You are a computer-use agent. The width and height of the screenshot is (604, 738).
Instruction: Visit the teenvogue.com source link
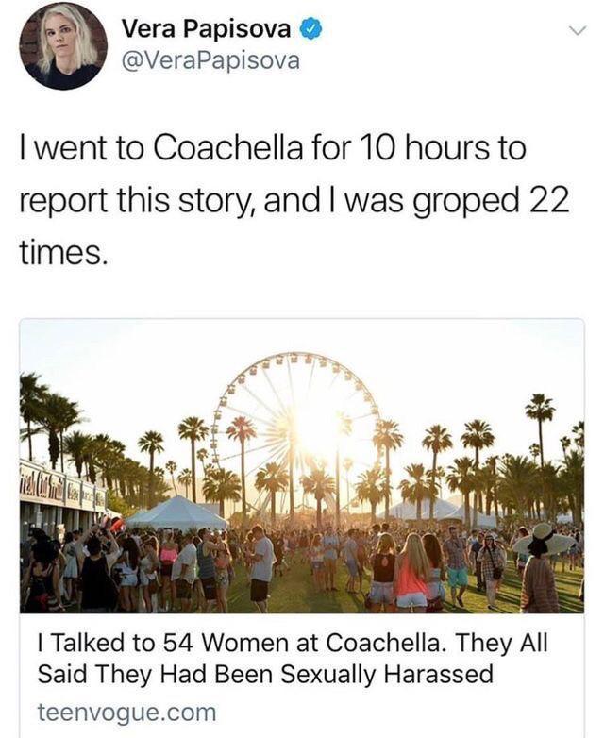point(126,710)
